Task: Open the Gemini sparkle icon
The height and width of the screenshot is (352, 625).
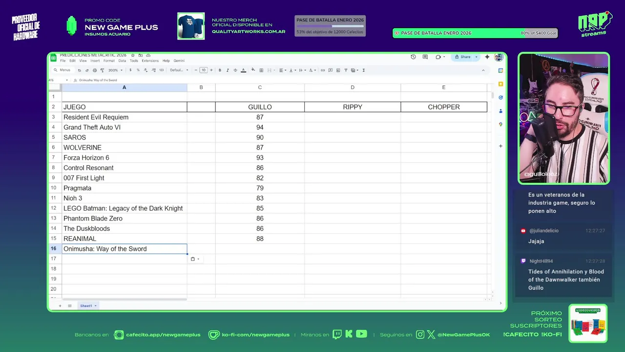Action: pyautogui.click(x=487, y=57)
